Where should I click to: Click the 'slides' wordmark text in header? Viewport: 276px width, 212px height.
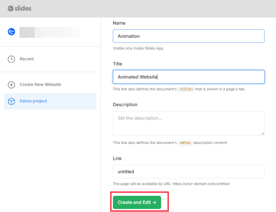click(23, 8)
